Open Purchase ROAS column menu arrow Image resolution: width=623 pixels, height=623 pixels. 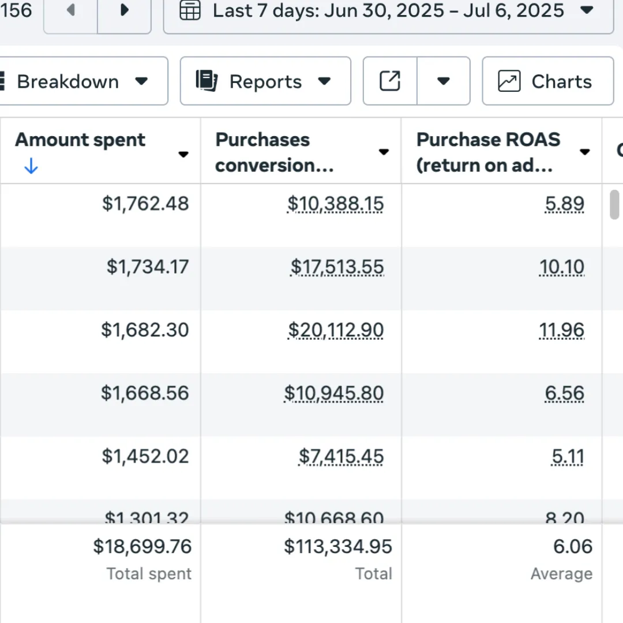pyautogui.click(x=584, y=152)
